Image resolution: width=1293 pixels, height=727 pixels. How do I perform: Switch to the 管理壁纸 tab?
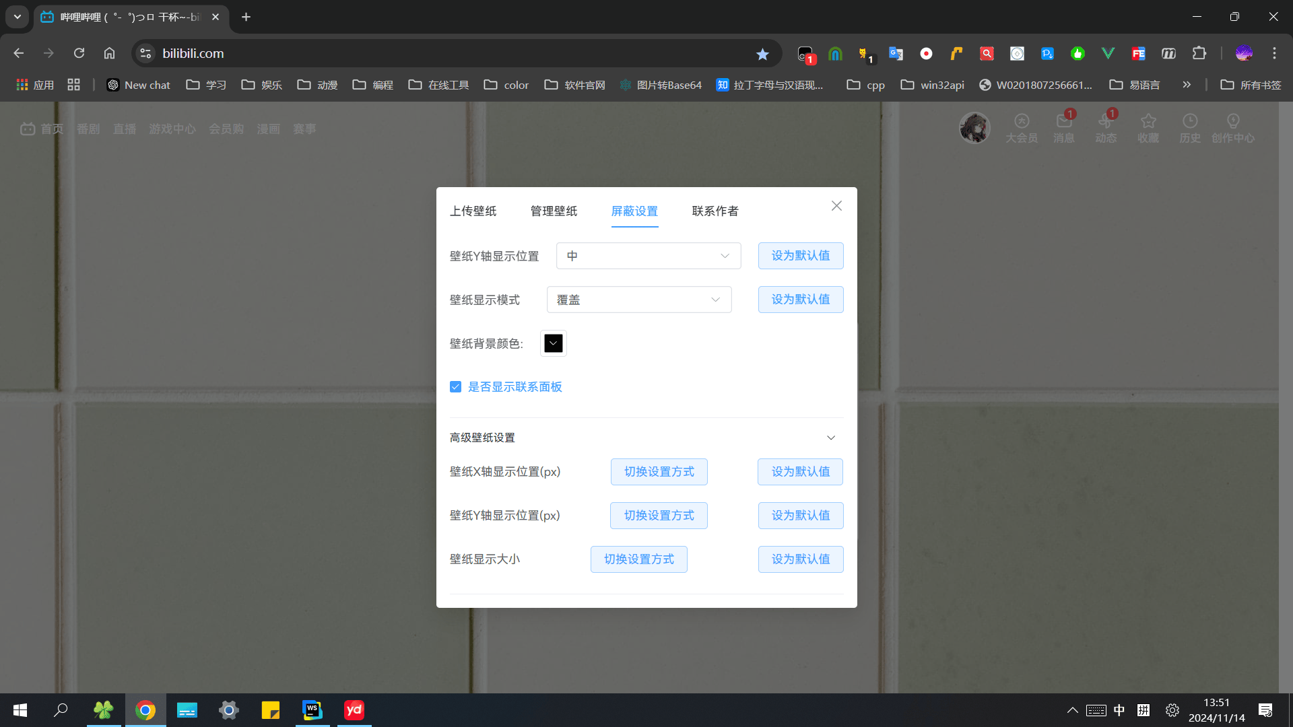[554, 211]
